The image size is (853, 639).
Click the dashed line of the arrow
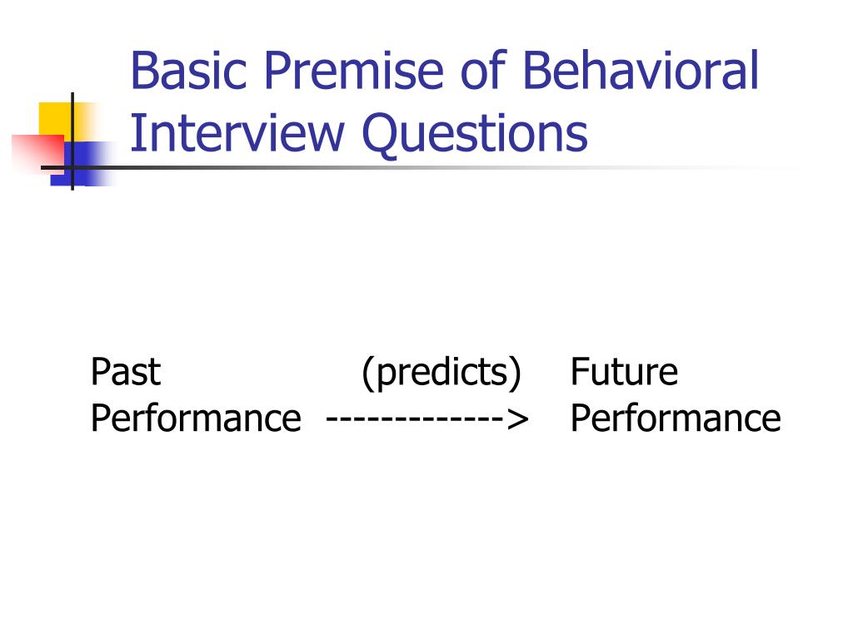coord(417,419)
